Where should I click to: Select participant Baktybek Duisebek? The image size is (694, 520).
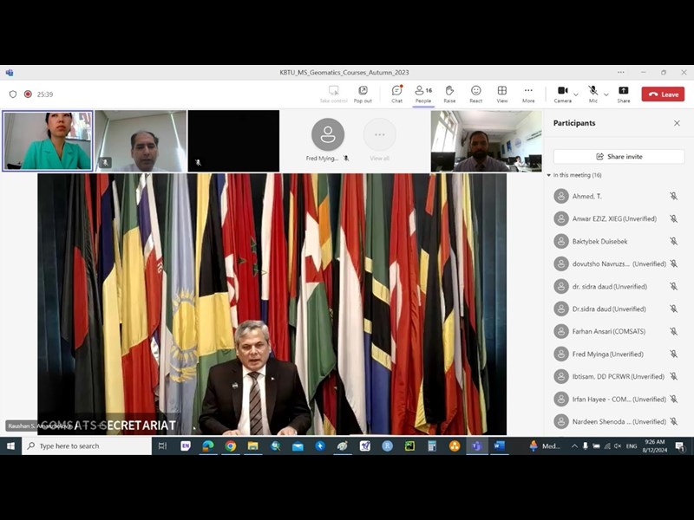(x=616, y=242)
